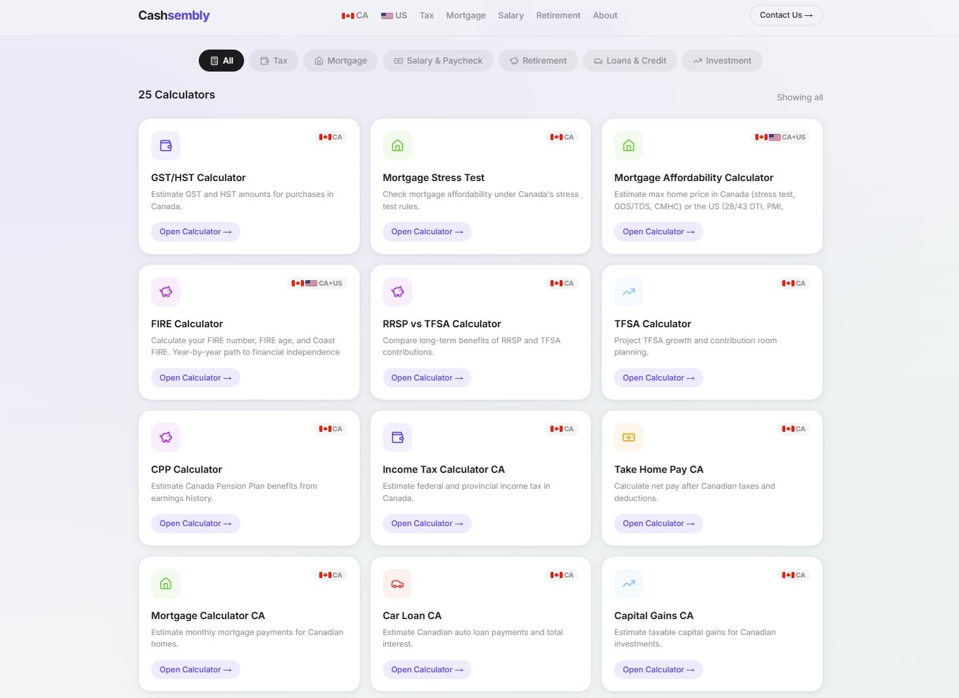Click the Contact Us button
Image resolution: width=959 pixels, height=698 pixels.
pyautogui.click(x=787, y=15)
